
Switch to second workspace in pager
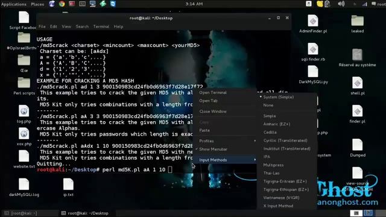click(368, 213)
